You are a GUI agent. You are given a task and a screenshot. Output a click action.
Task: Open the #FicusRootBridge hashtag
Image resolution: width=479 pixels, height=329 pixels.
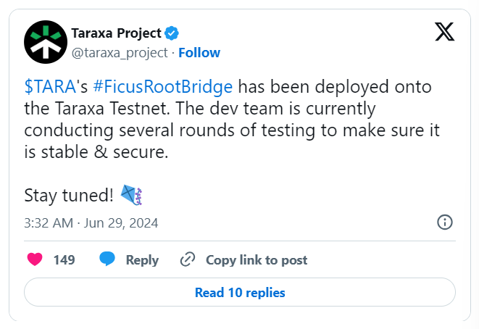click(163, 86)
